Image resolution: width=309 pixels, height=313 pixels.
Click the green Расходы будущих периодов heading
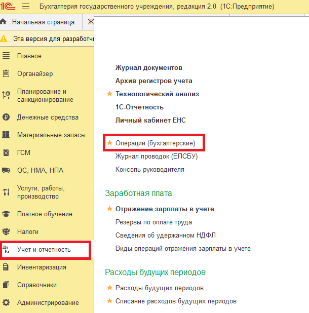(156, 272)
